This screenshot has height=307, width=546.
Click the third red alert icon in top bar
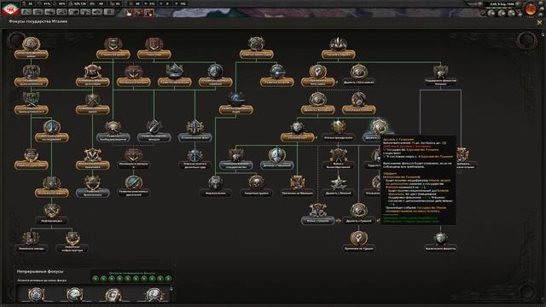148,13
